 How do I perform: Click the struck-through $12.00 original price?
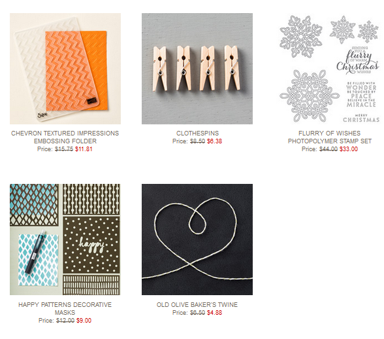click(x=65, y=320)
